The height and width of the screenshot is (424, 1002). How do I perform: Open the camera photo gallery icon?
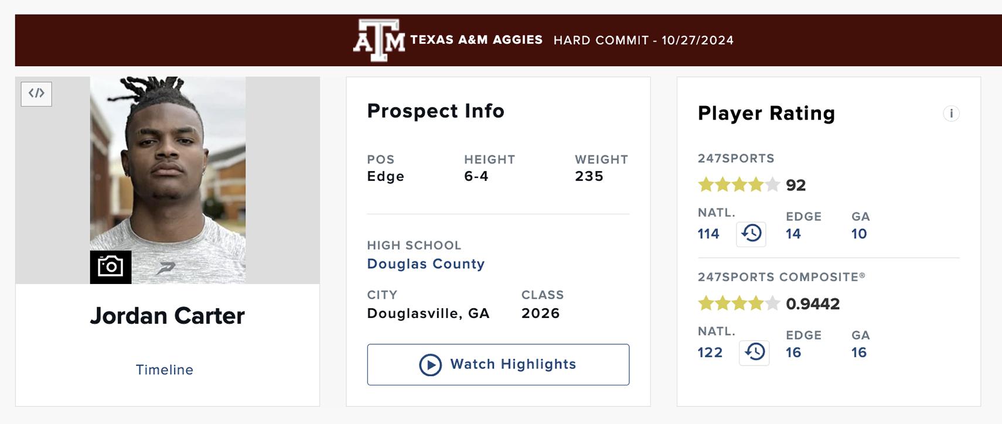pyautogui.click(x=110, y=267)
